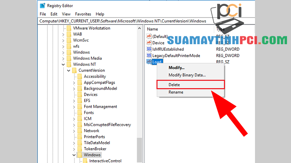The image size is (291, 163).
Task: Expand the ICM key
Action: tap(74, 119)
